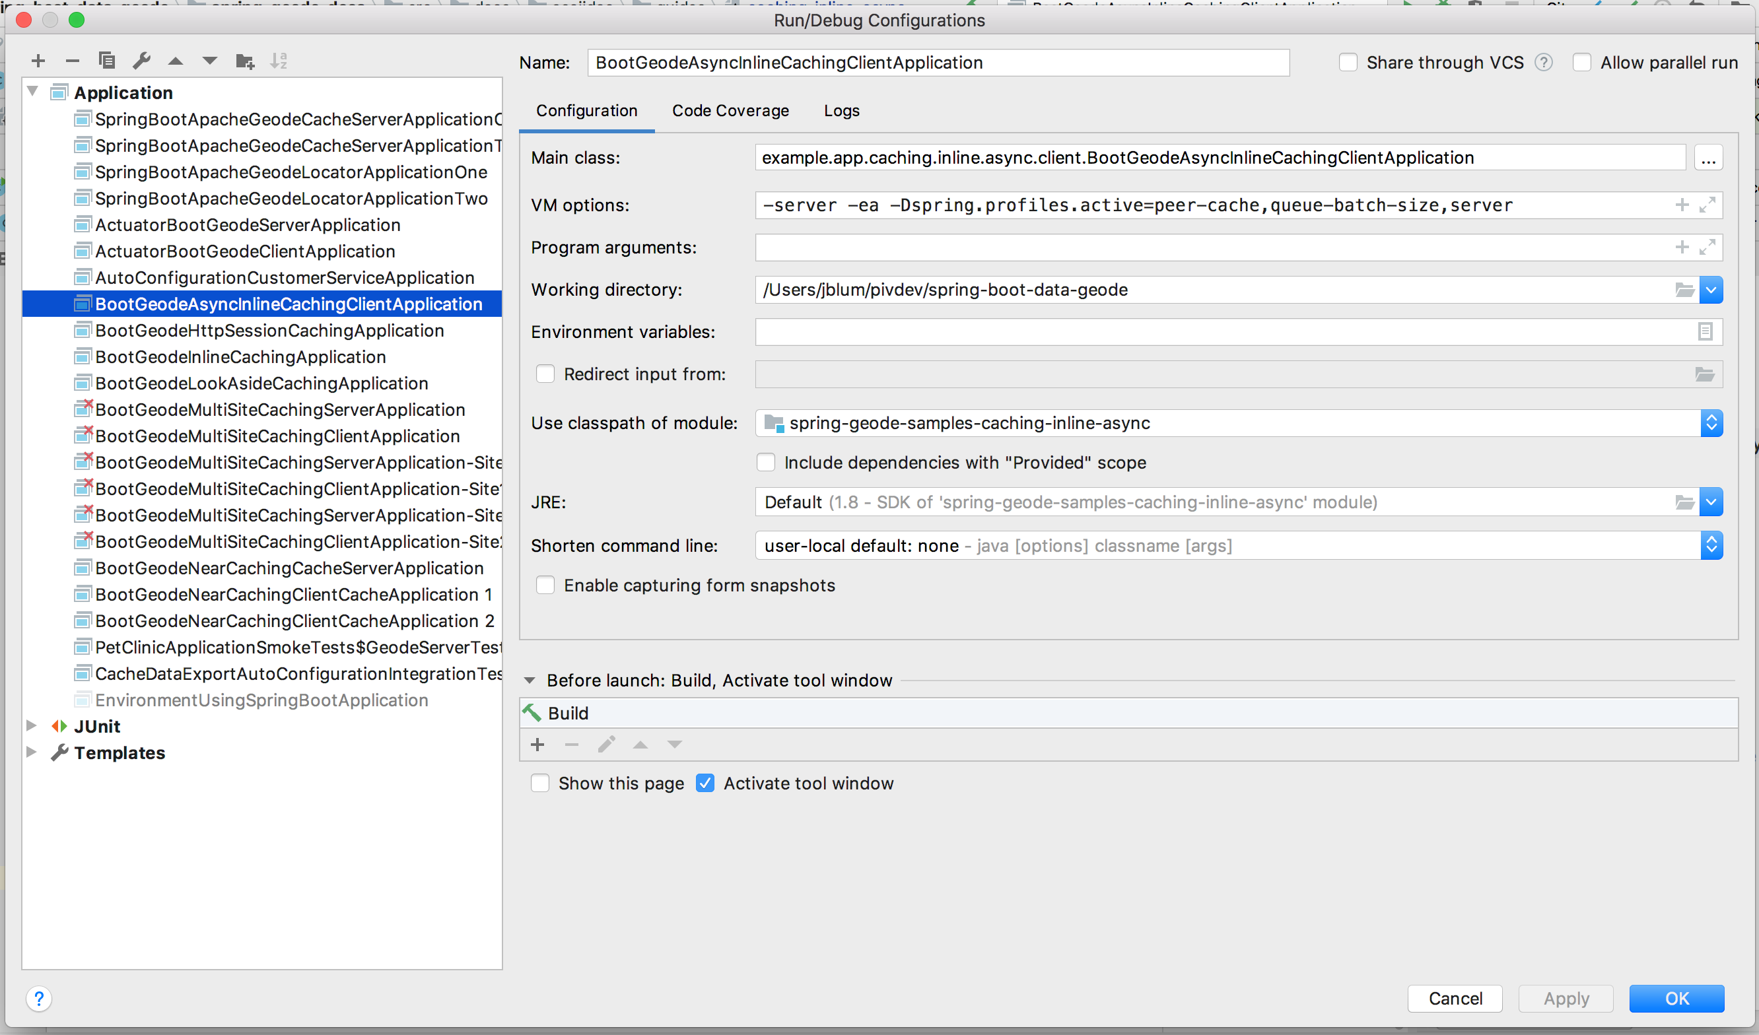Enable Allow parallel run
This screenshot has height=1035, width=1759.
click(x=1581, y=63)
